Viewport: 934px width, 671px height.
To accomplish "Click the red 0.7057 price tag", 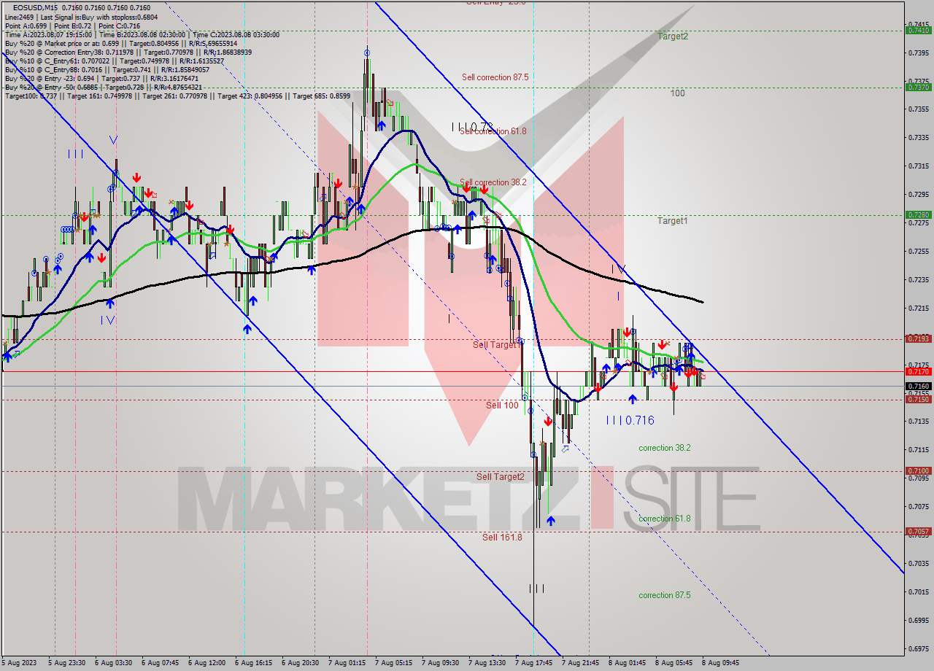I will tap(918, 532).
